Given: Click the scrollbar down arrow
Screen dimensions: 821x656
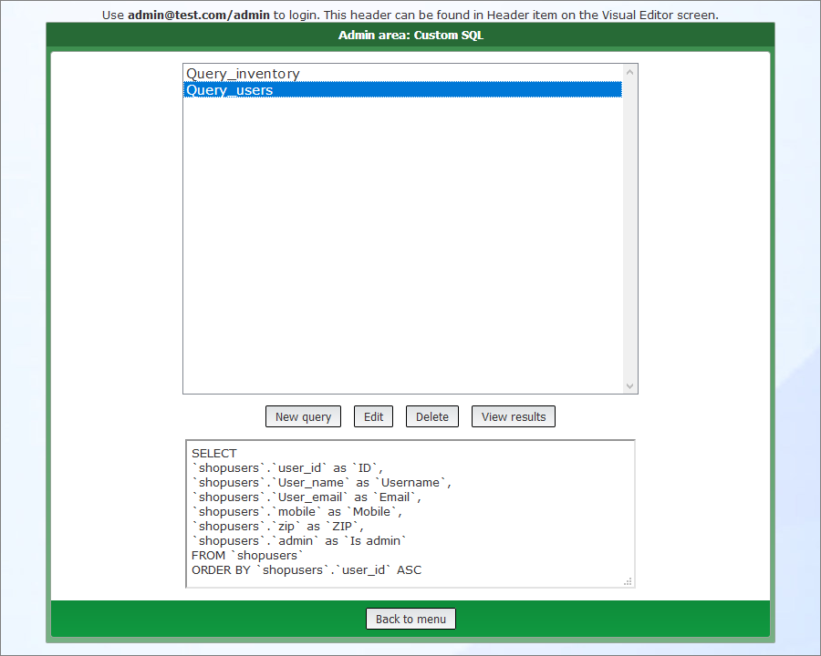Looking at the screenshot, I should 629,385.
